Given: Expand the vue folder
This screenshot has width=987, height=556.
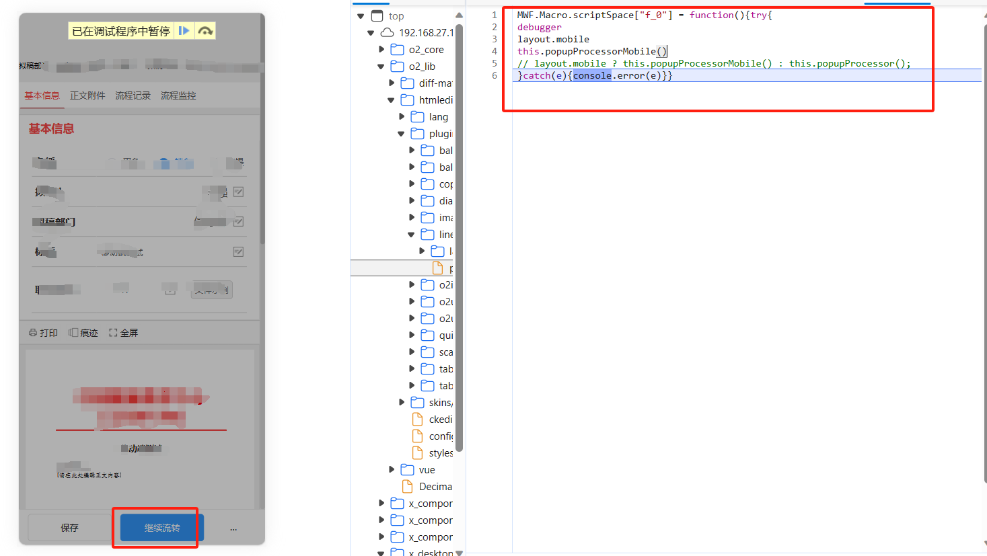Looking at the screenshot, I should (392, 470).
